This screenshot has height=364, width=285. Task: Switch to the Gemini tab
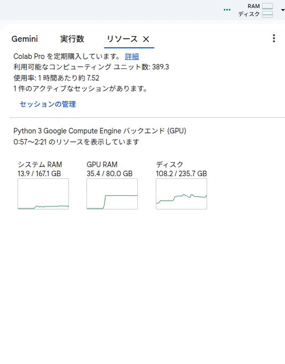(x=25, y=39)
